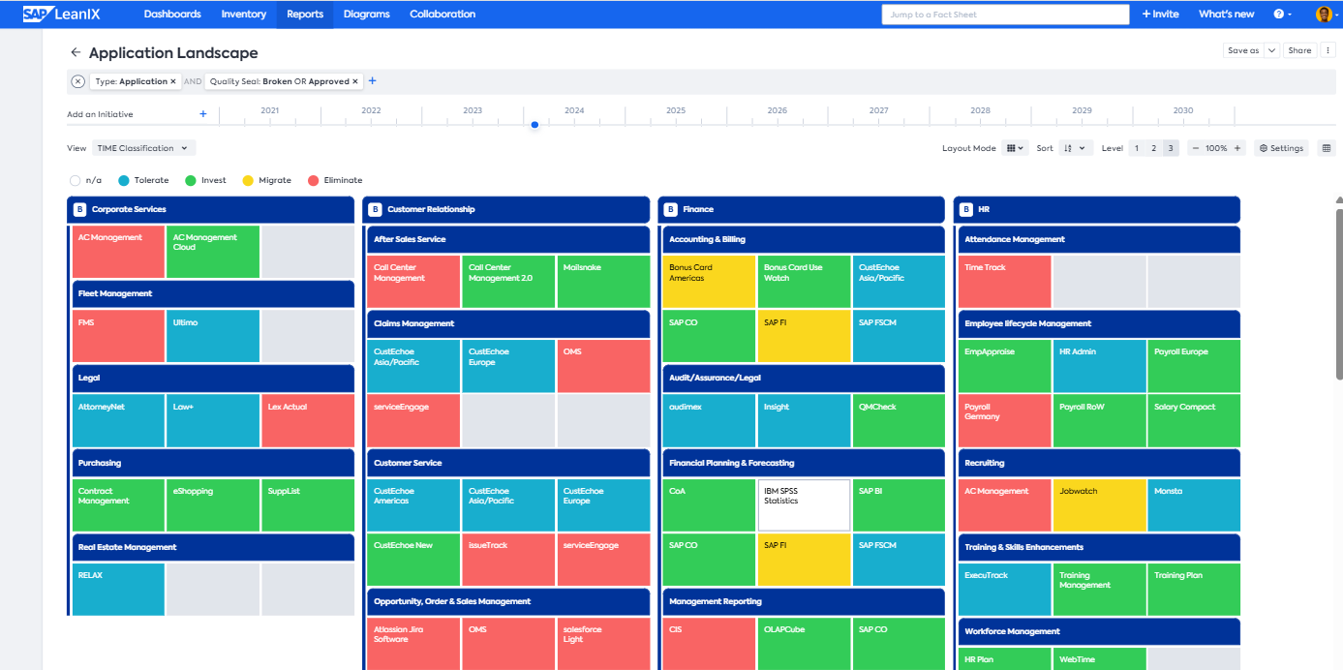The height and width of the screenshot is (670, 1343).
Task: Click the 100% zoom level value
Action: click(x=1216, y=148)
